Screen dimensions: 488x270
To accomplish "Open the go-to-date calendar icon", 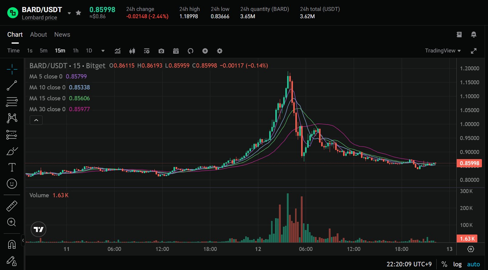I will [176, 51].
